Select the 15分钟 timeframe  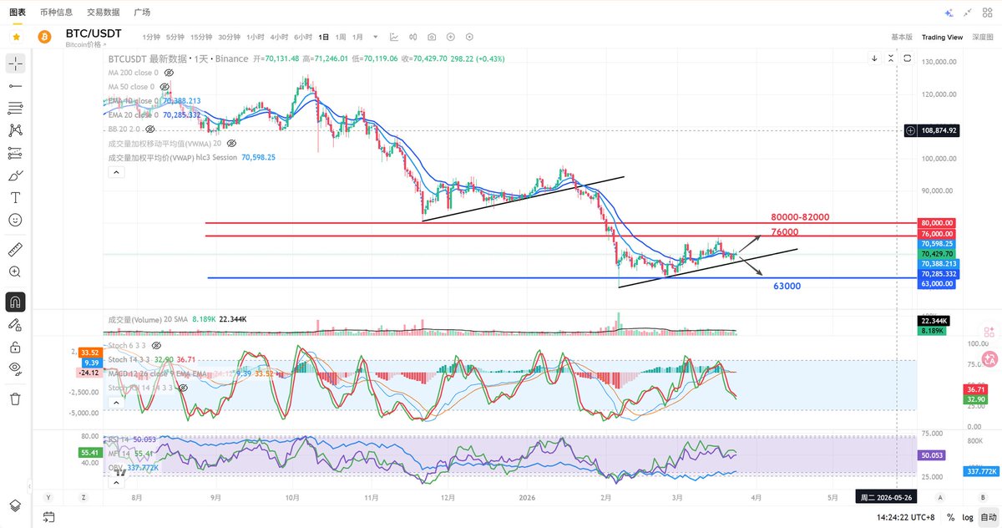201,37
